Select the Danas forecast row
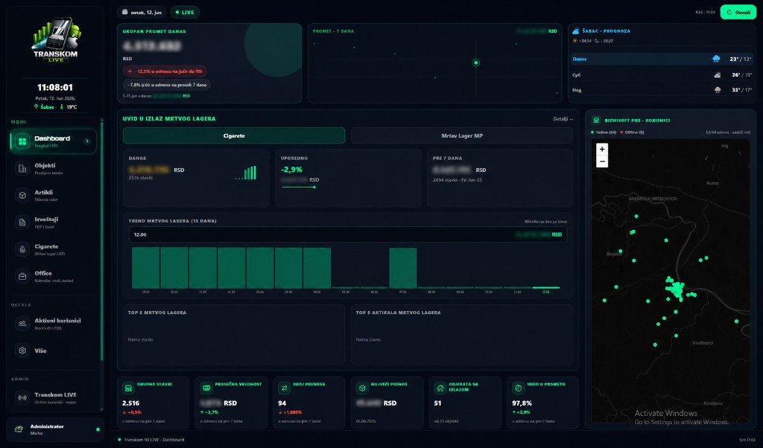763x448 pixels. click(x=662, y=59)
